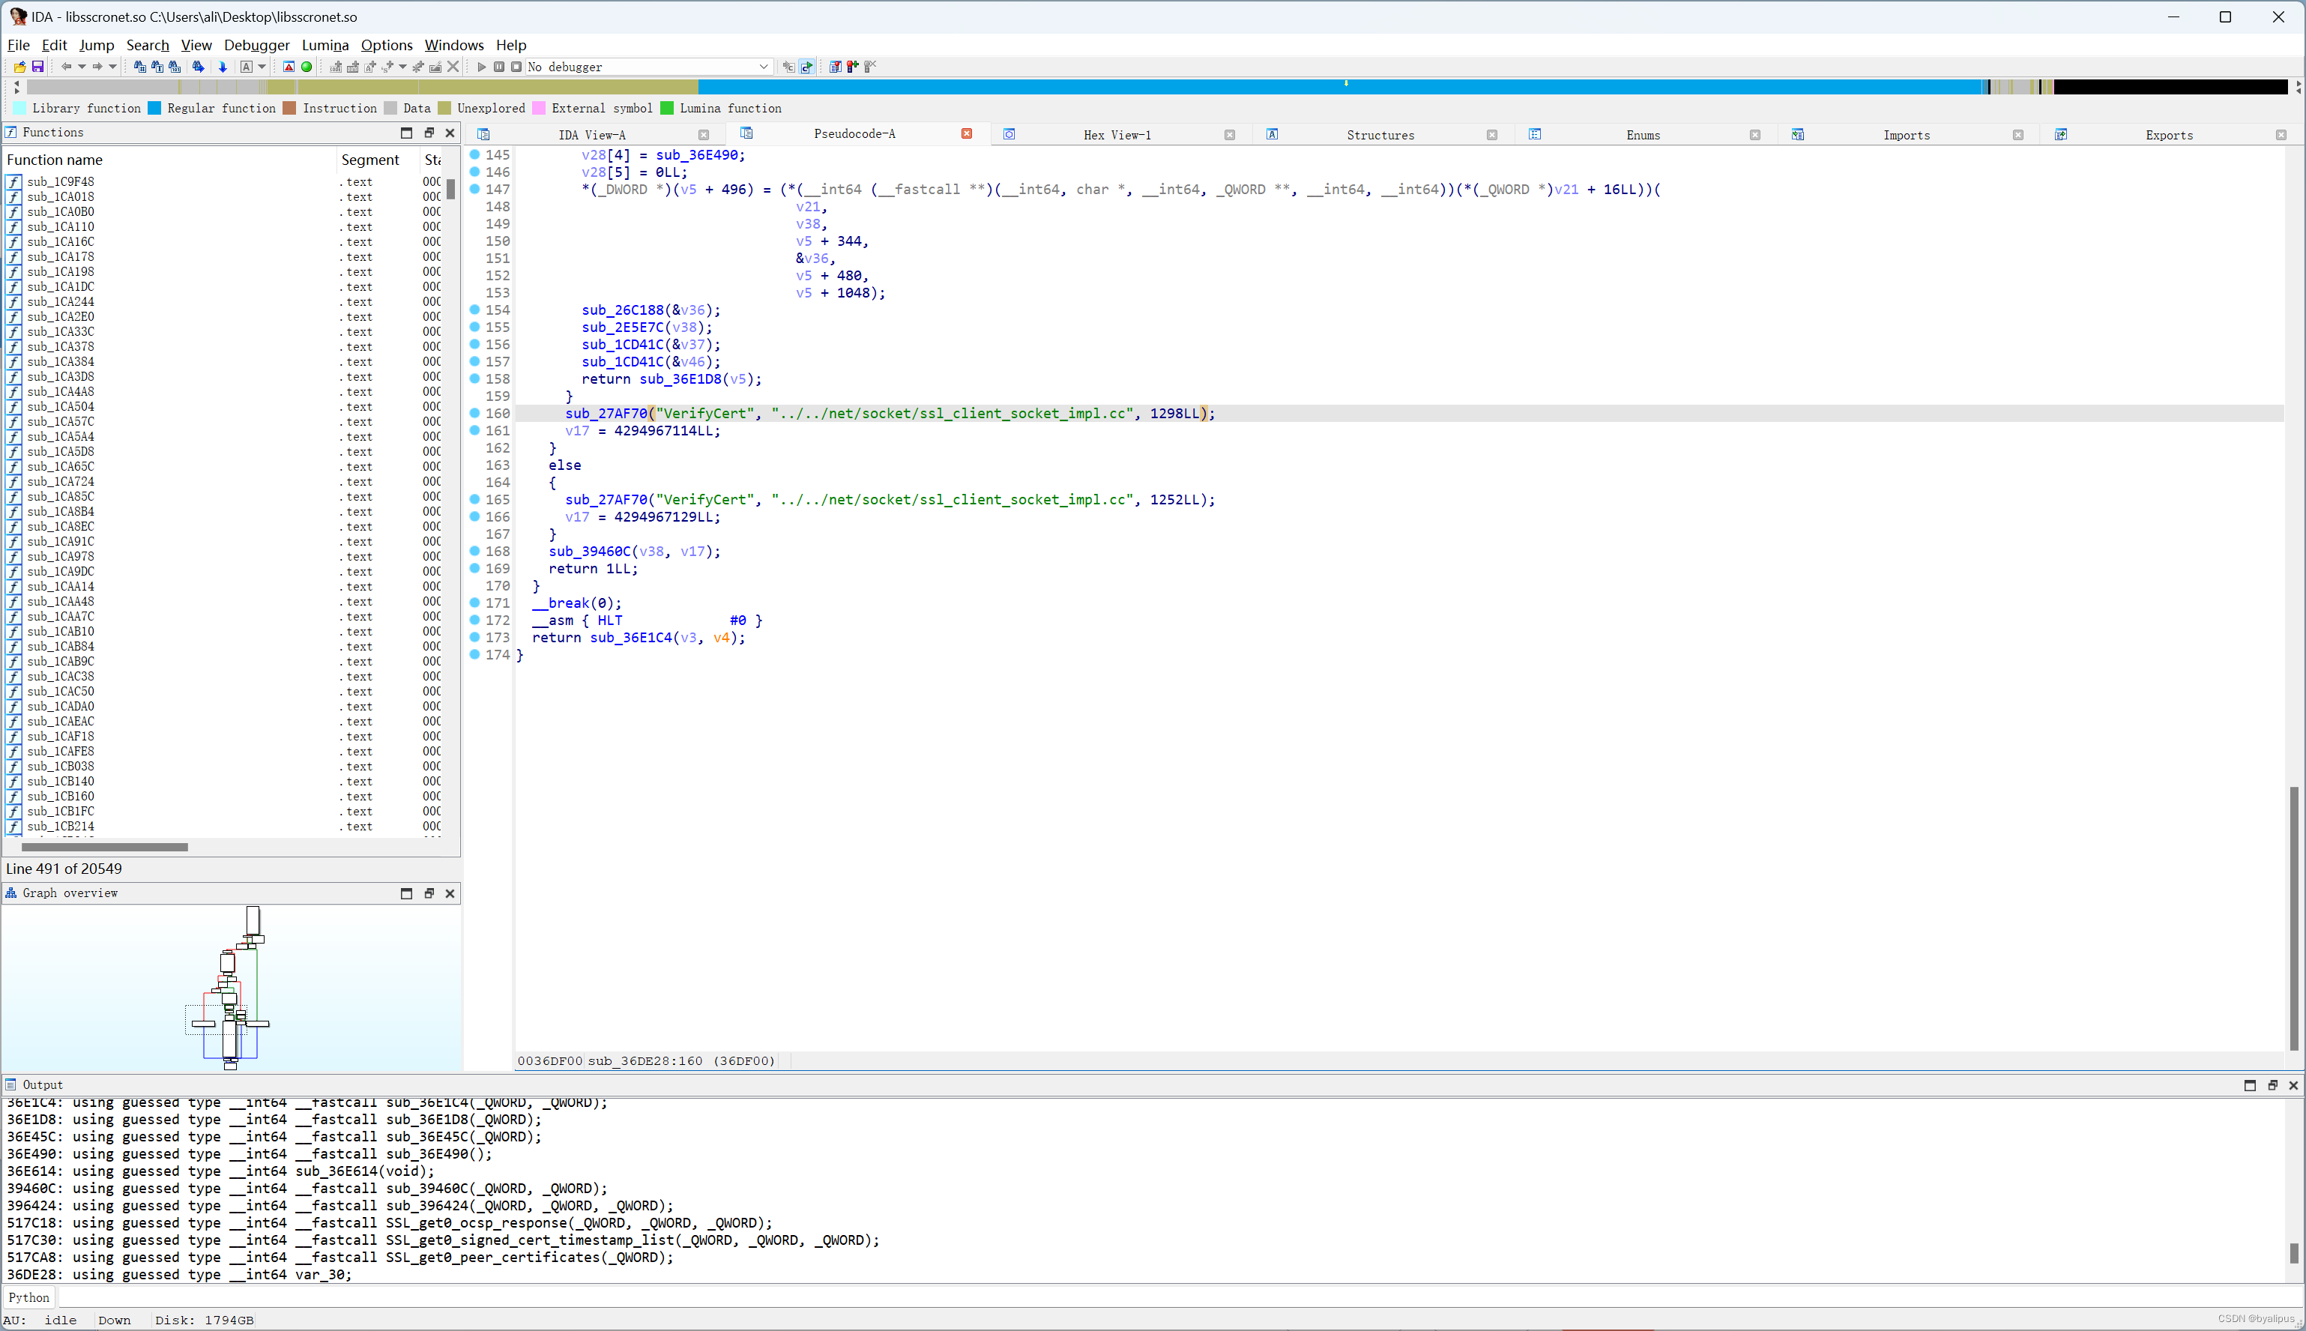
Task: Open the No debugger dropdown
Action: click(763, 67)
